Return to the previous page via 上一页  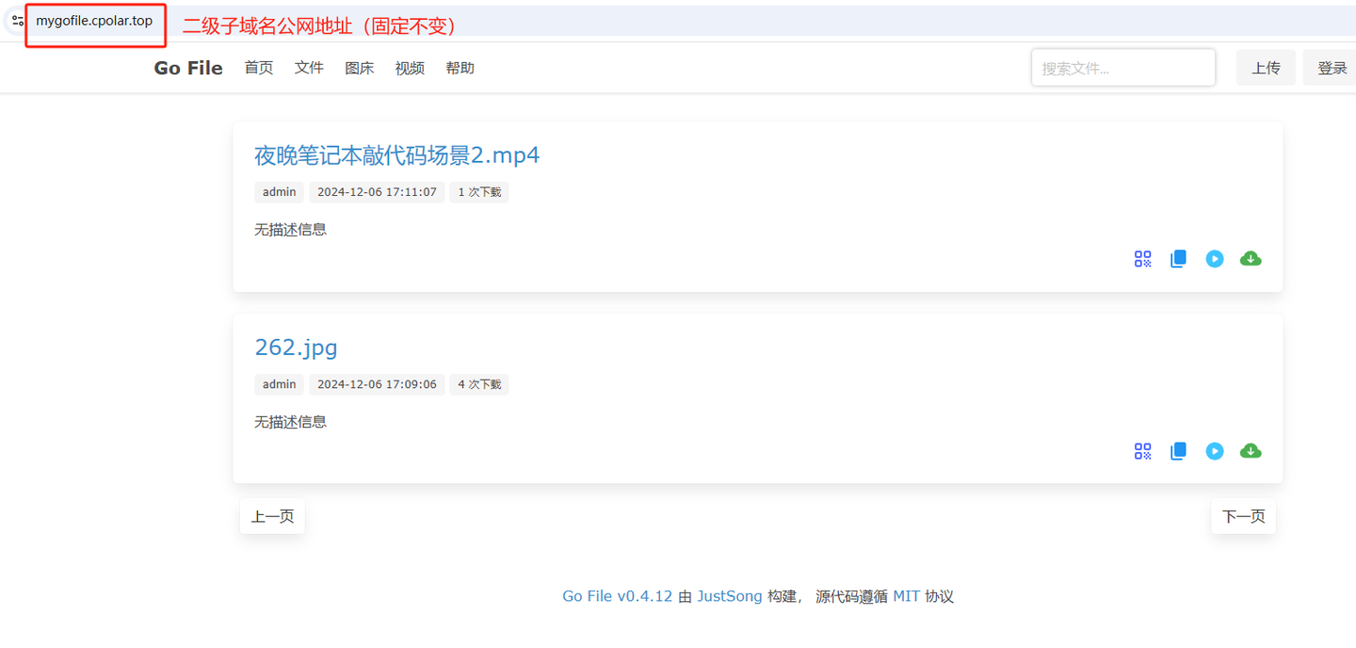[x=272, y=516]
